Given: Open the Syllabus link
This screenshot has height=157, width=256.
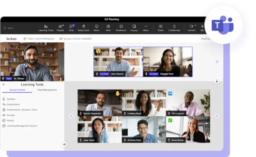Looking at the screenshot, I should 11,99.
